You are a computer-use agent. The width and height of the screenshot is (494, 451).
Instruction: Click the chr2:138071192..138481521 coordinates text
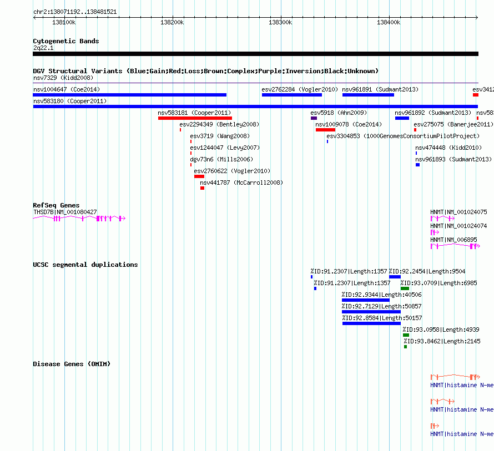(x=75, y=12)
